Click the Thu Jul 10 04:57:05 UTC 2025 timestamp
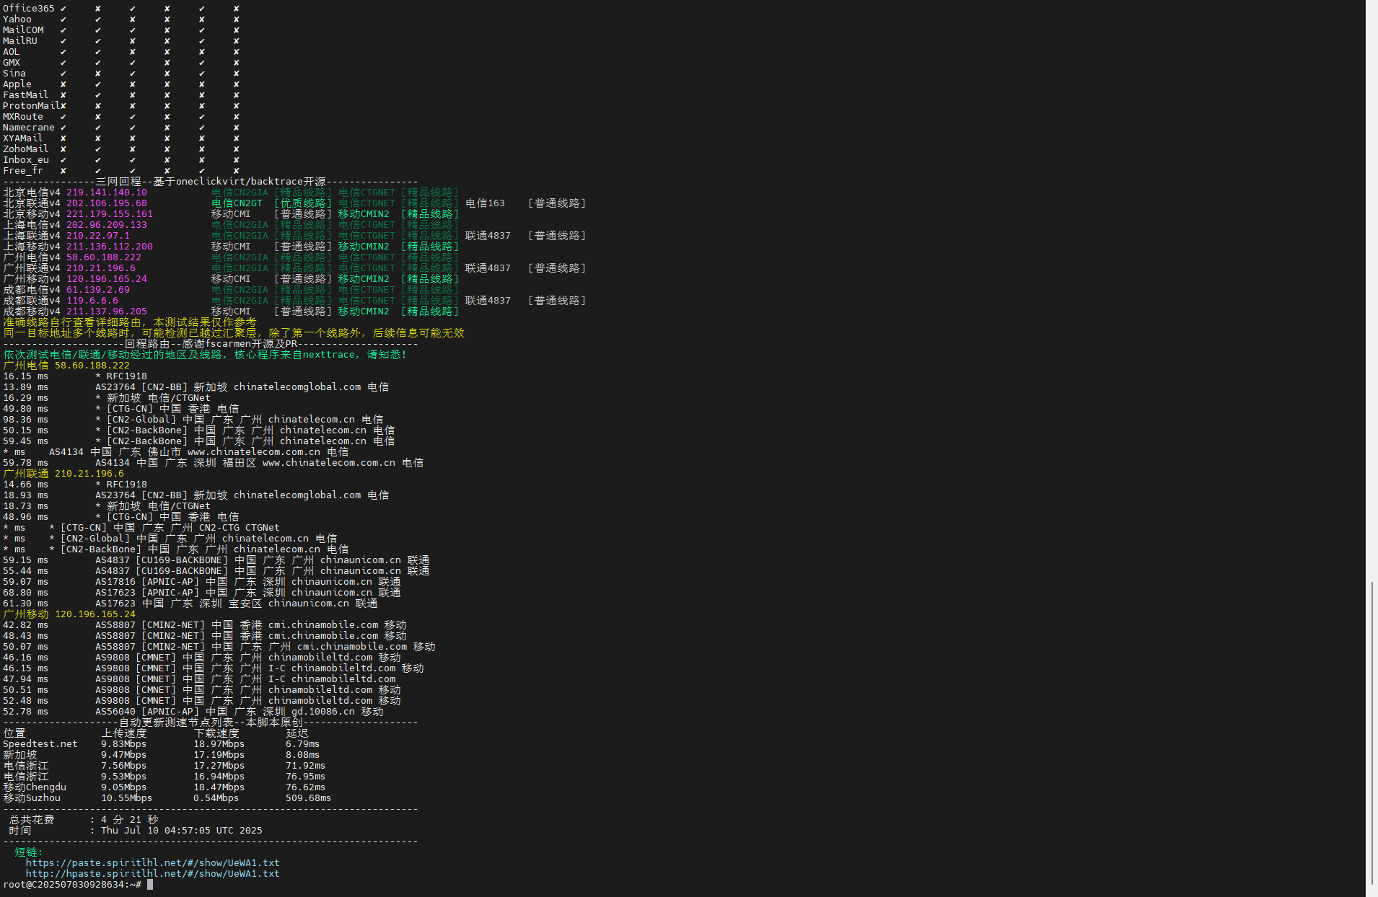 (182, 830)
